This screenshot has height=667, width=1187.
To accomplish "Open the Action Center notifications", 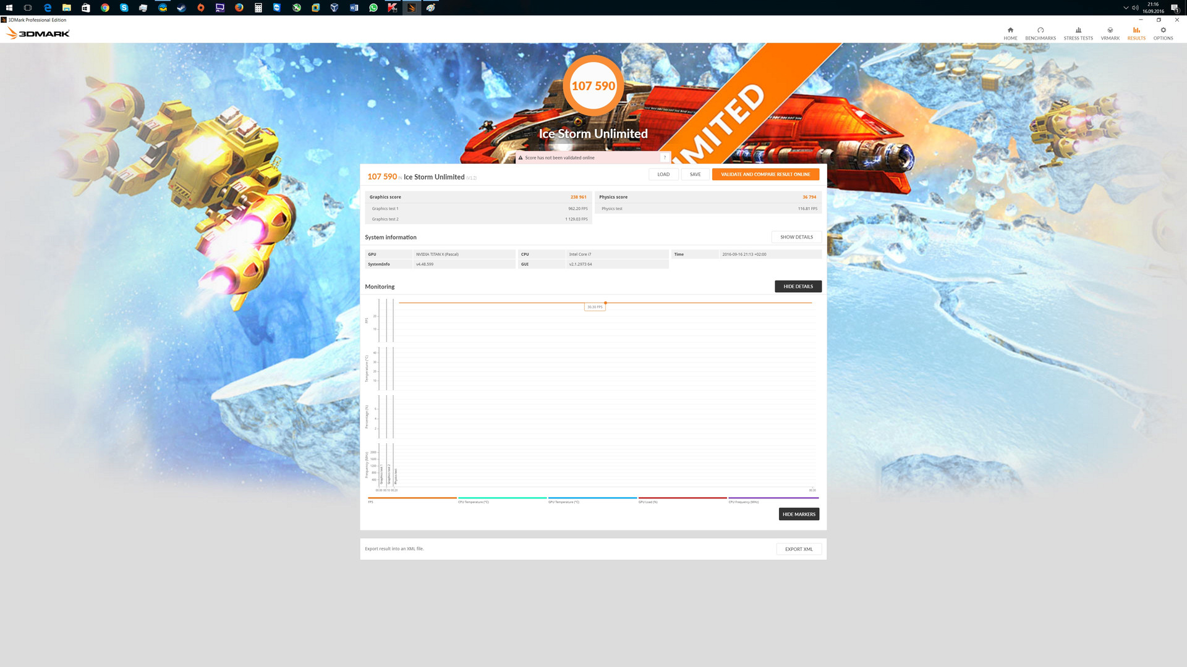I will [x=1175, y=7].
